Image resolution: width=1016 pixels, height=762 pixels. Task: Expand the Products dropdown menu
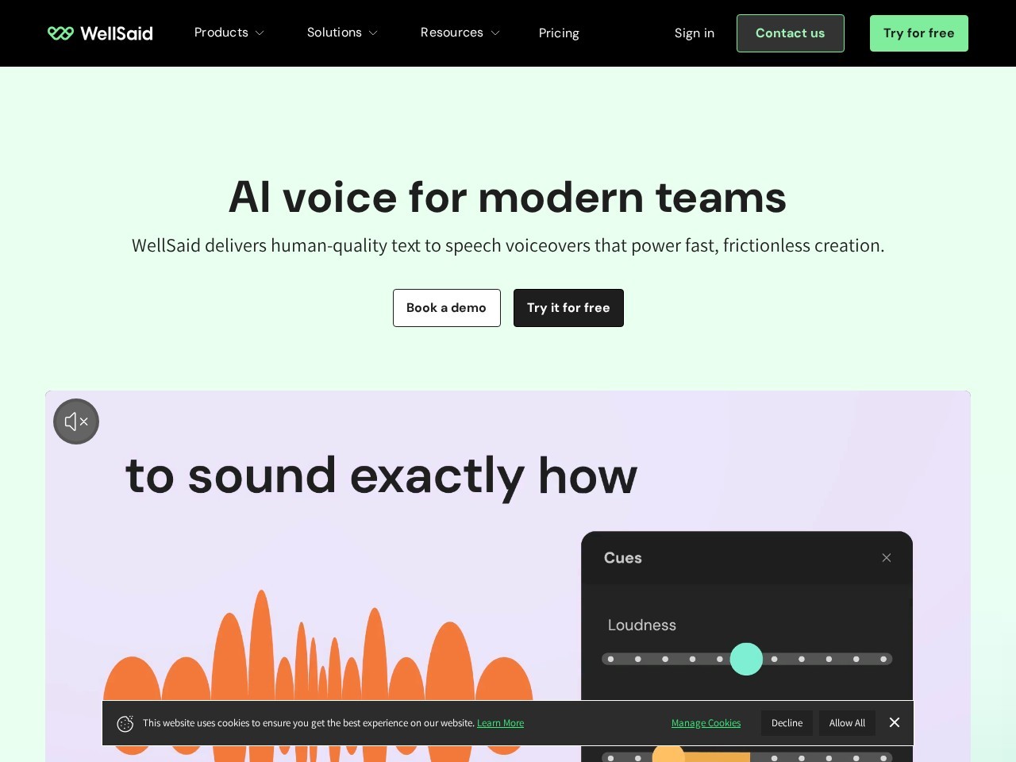(229, 33)
